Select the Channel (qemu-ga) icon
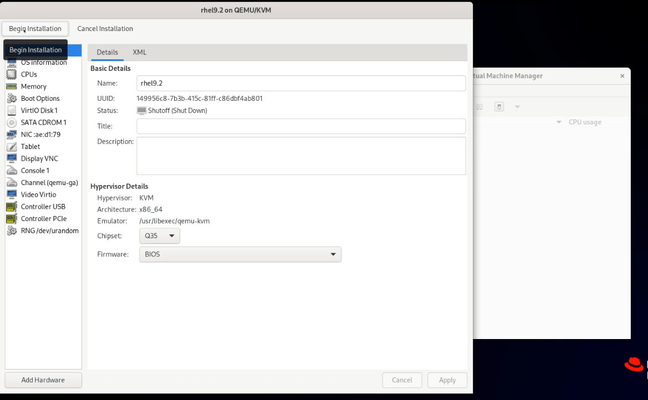 click(x=12, y=182)
